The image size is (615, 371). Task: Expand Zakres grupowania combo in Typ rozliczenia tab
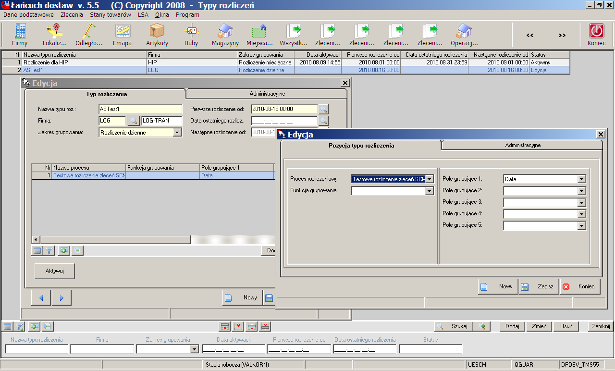click(x=177, y=132)
